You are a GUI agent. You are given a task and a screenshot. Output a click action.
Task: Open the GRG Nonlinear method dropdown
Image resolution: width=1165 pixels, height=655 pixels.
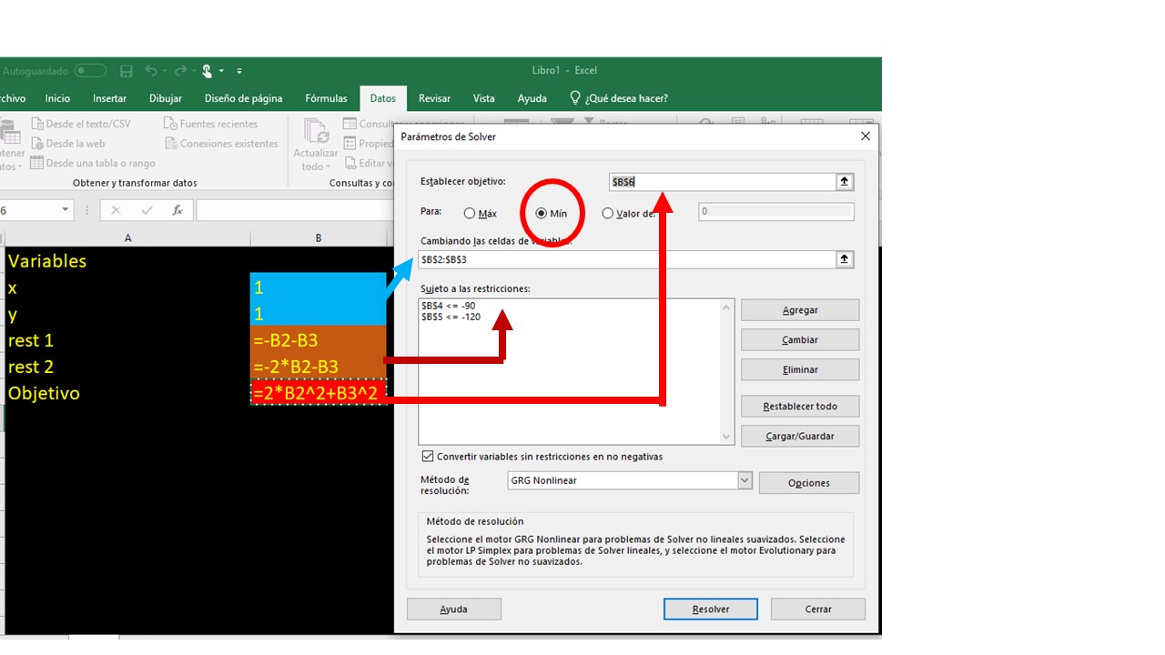745,480
